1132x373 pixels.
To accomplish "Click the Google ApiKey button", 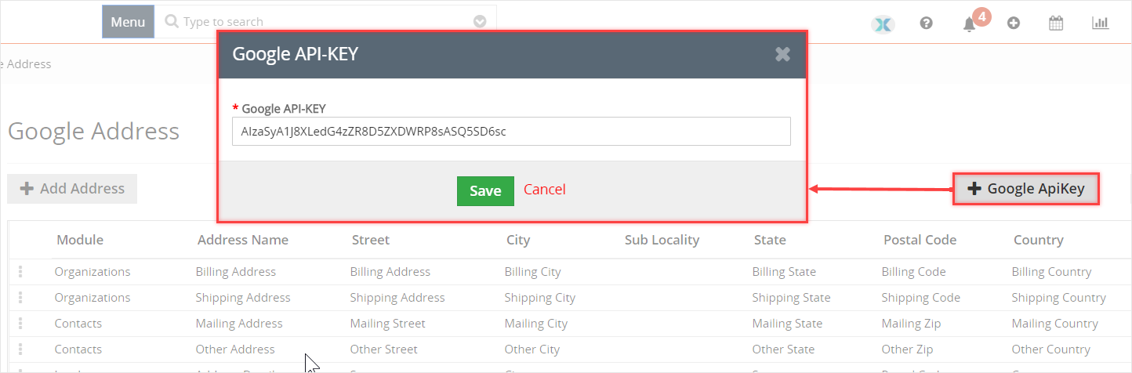I will (1026, 189).
